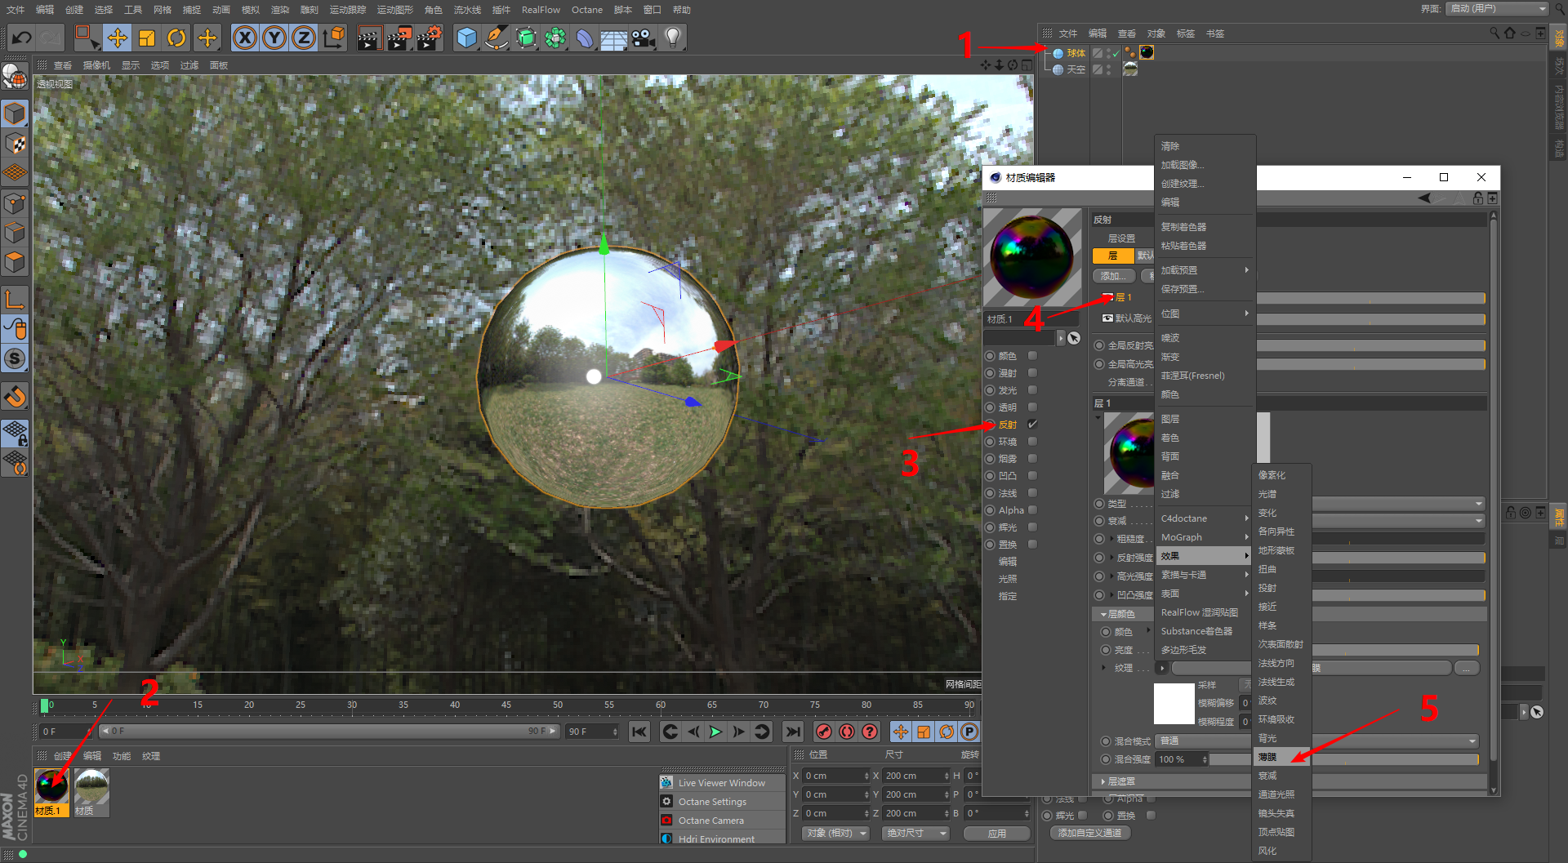Switch coordinate system icon

pyautogui.click(x=334, y=38)
